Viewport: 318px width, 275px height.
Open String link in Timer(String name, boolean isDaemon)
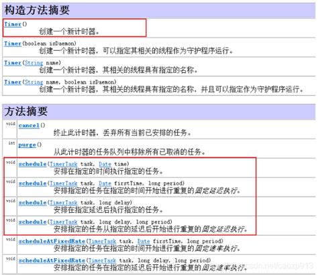pyautogui.click(x=34, y=82)
